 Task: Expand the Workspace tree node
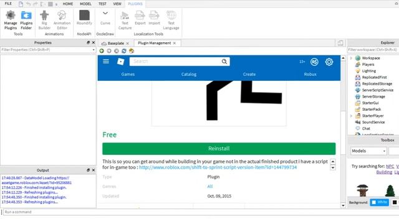click(351, 58)
